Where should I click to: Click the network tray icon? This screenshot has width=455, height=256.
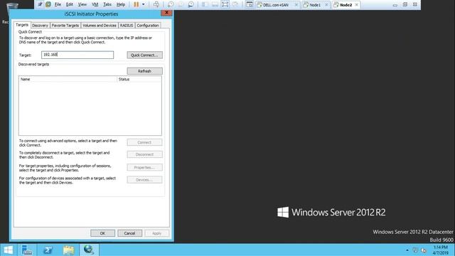pyautogui.click(x=415, y=250)
